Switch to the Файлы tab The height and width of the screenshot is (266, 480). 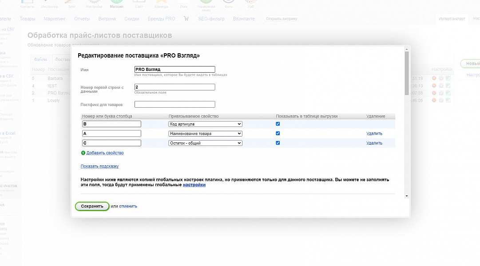pyautogui.click(x=40, y=59)
